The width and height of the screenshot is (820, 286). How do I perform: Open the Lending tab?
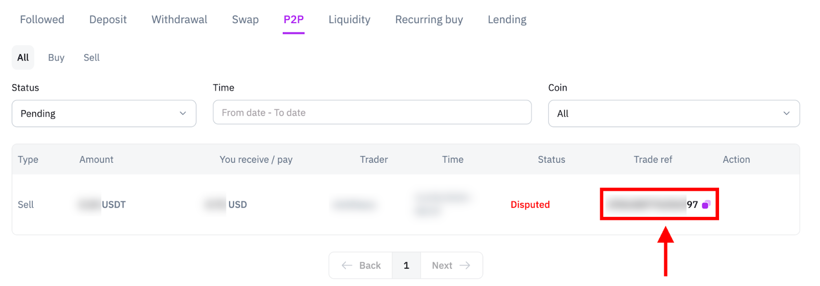pos(507,19)
